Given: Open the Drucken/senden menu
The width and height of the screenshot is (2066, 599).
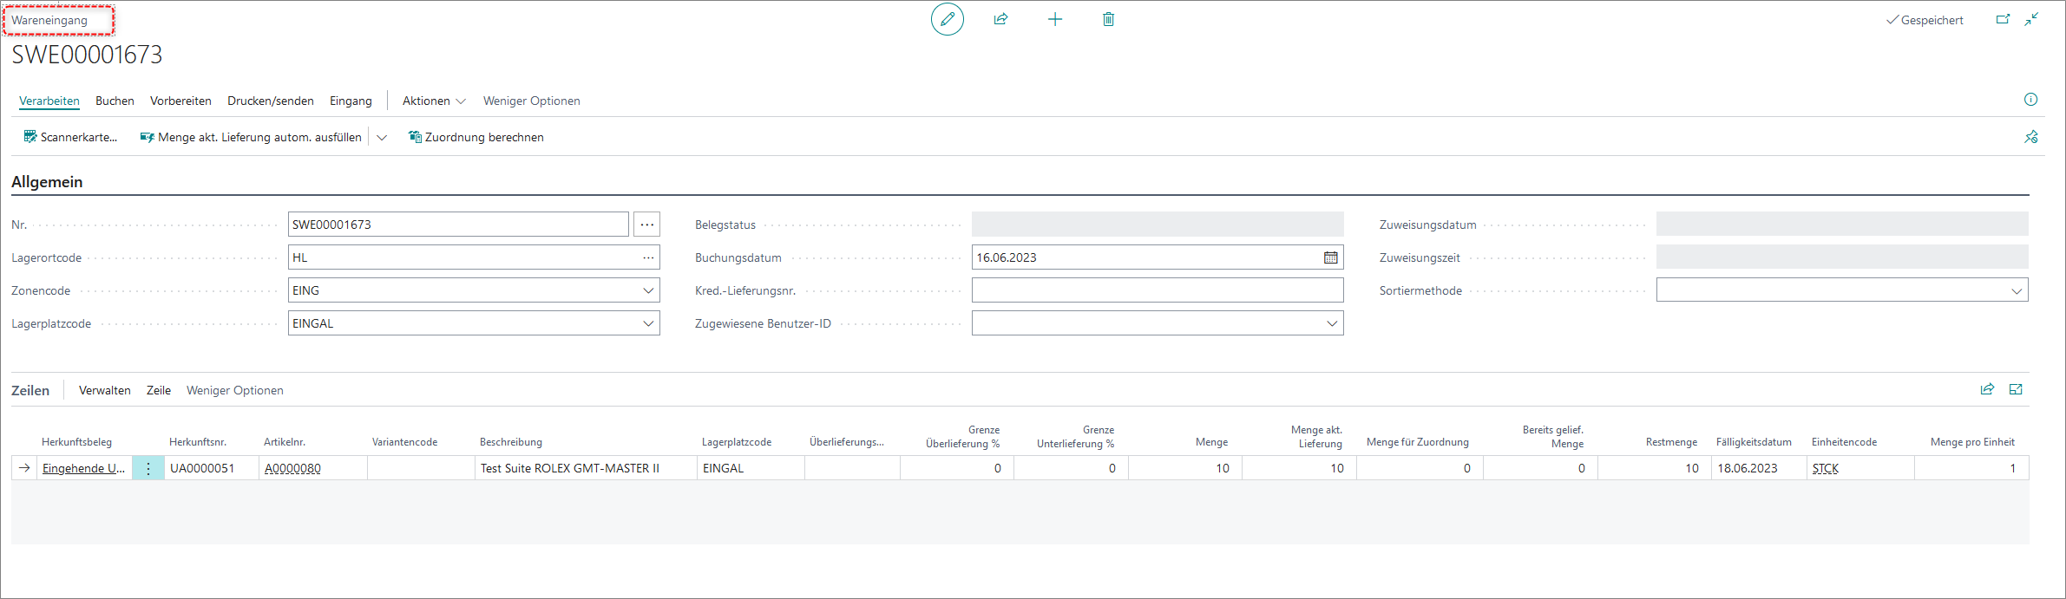Looking at the screenshot, I should [271, 101].
